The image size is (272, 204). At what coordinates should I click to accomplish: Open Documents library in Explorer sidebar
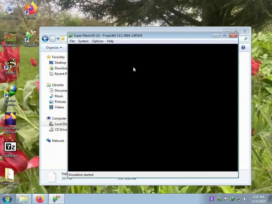click(58, 91)
